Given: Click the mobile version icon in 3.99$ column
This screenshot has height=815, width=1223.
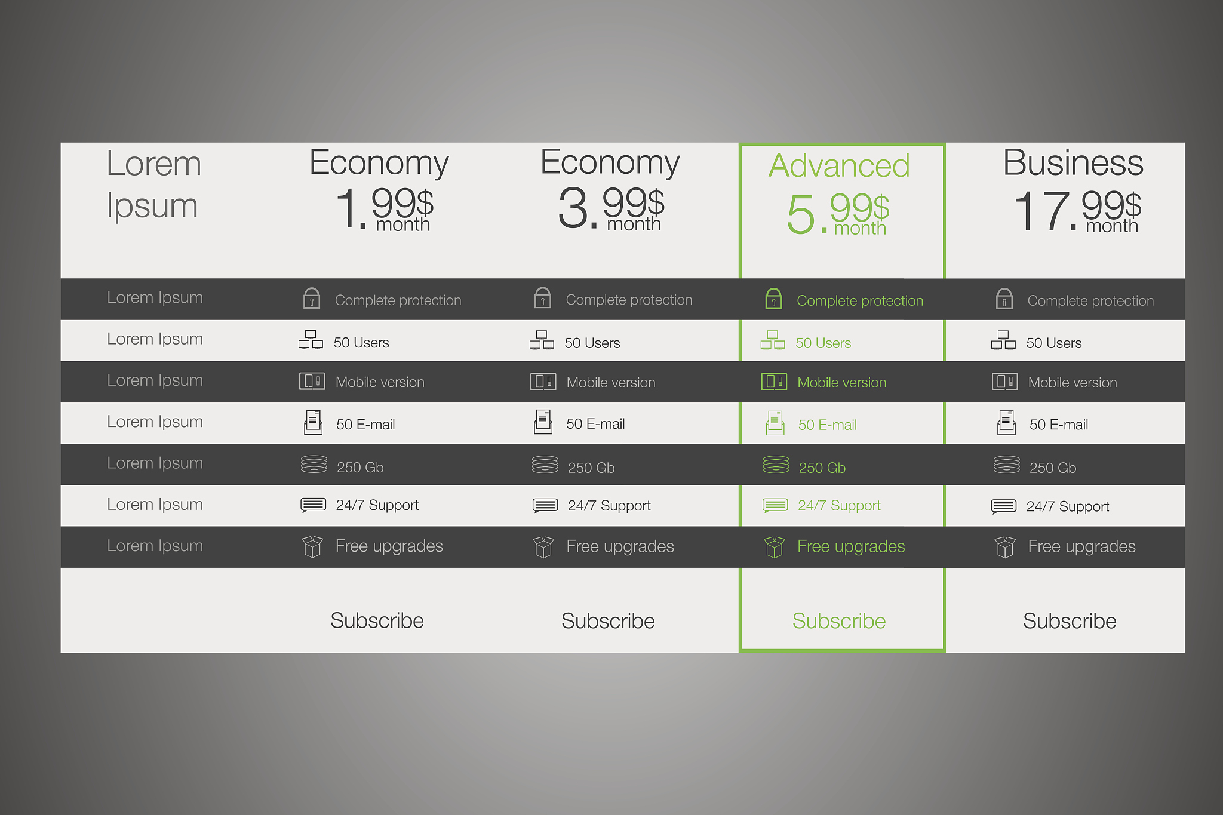Looking at the screenshot, I should 543,381.
